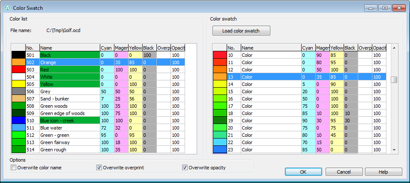This screenshot has width=410, height=183.
Task: Select the yellow swatch numbered 14
Action: point(220,84)
